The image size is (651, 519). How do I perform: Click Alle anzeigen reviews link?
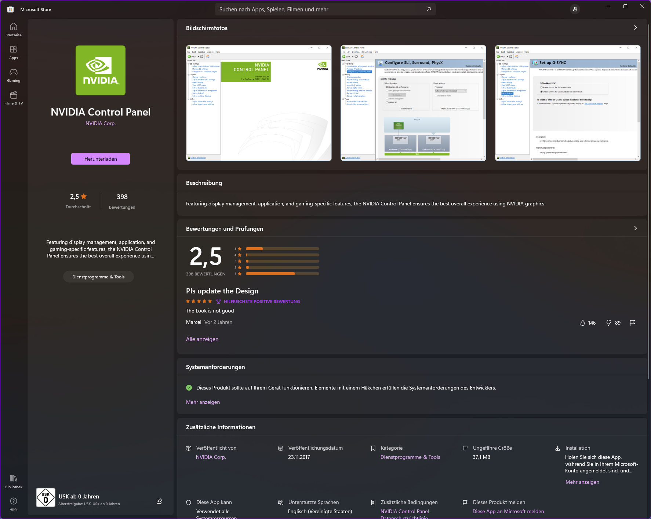coord(202,339)
